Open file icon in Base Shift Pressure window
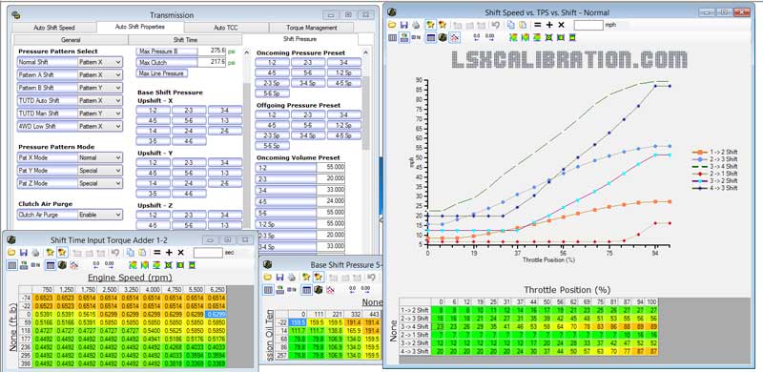The height and width of the screenshot is (372, 763). click(x=268, y=277)
